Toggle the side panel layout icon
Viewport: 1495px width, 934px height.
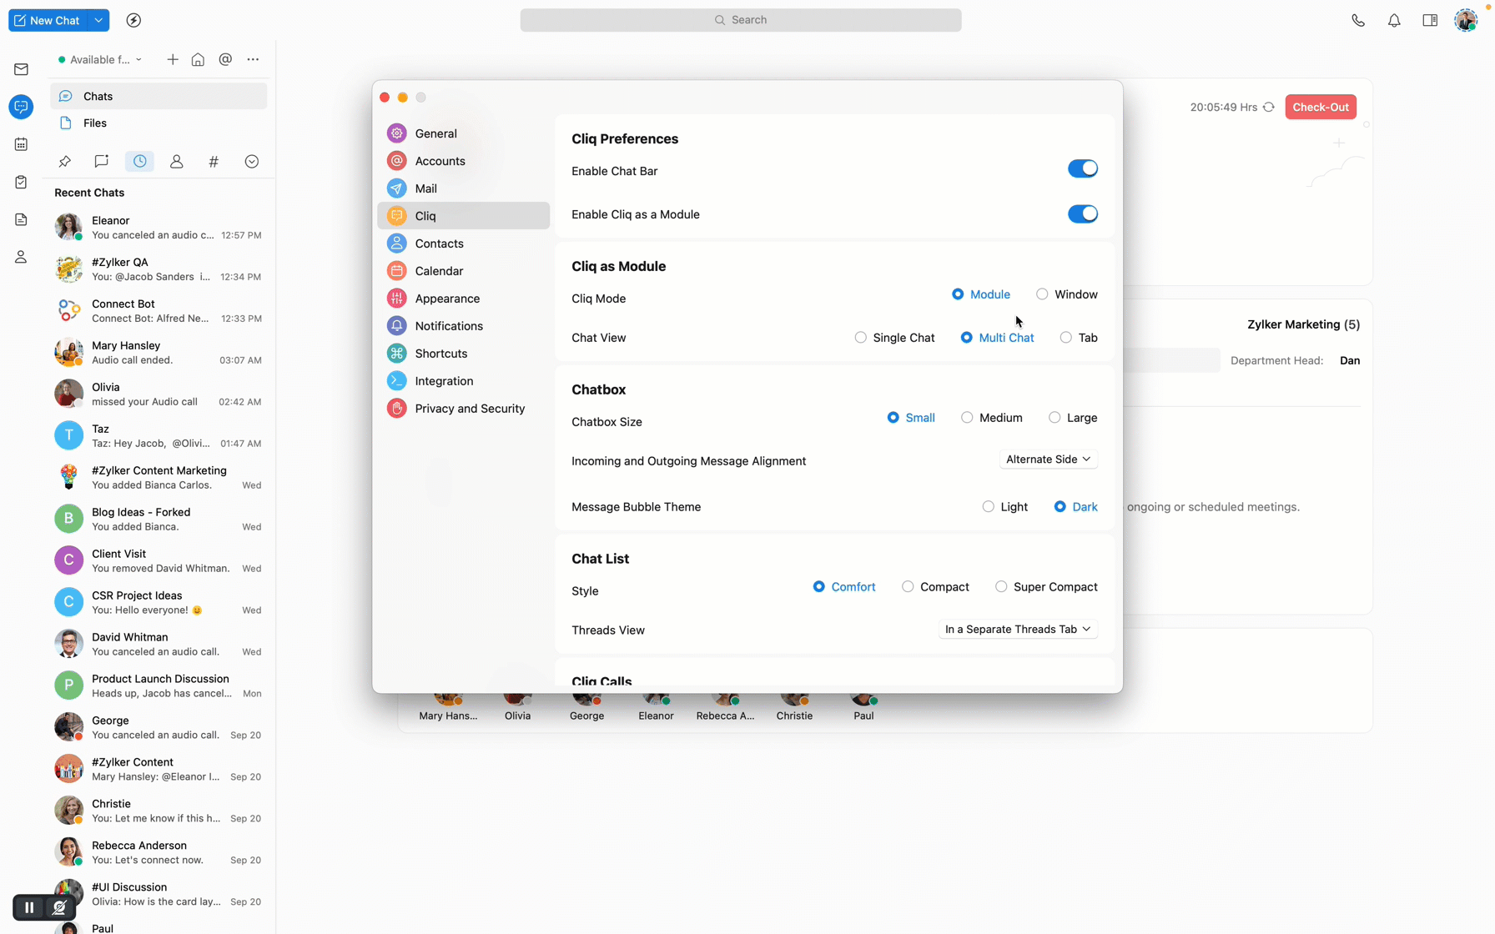(x=1430, y=20)
